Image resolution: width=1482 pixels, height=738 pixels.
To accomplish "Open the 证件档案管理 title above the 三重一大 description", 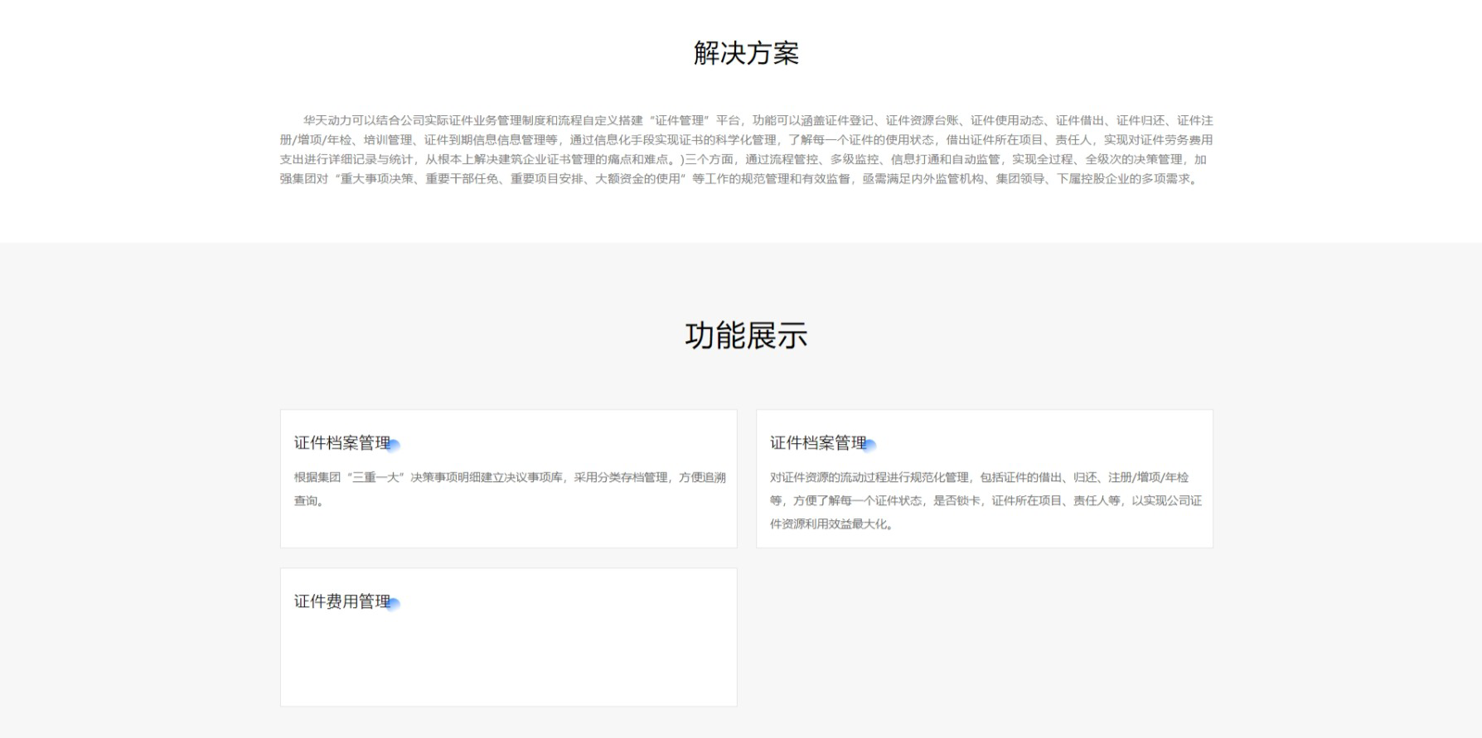I will pyautogui.click(x=341, y=443).
